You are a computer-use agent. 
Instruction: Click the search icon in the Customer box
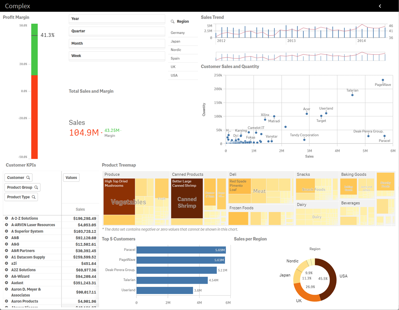tap(28, 177)
